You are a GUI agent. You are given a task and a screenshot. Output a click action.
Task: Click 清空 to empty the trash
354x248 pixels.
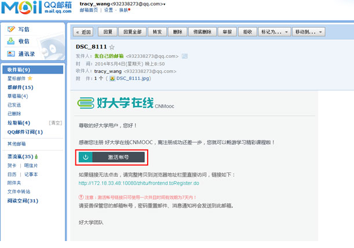[56, 123]
